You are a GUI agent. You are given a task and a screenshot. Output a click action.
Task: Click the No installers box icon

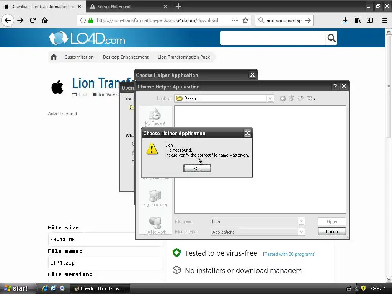[177, 270]
